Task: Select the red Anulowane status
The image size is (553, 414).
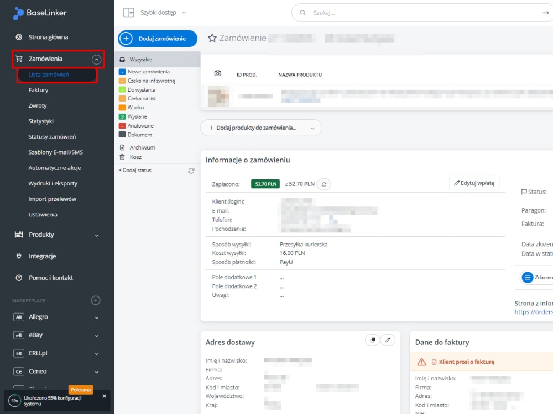Action: point(136,126)
